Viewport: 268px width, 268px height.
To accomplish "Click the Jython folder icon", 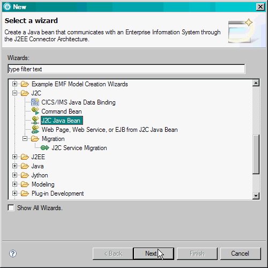I will [x=25, y=175].
